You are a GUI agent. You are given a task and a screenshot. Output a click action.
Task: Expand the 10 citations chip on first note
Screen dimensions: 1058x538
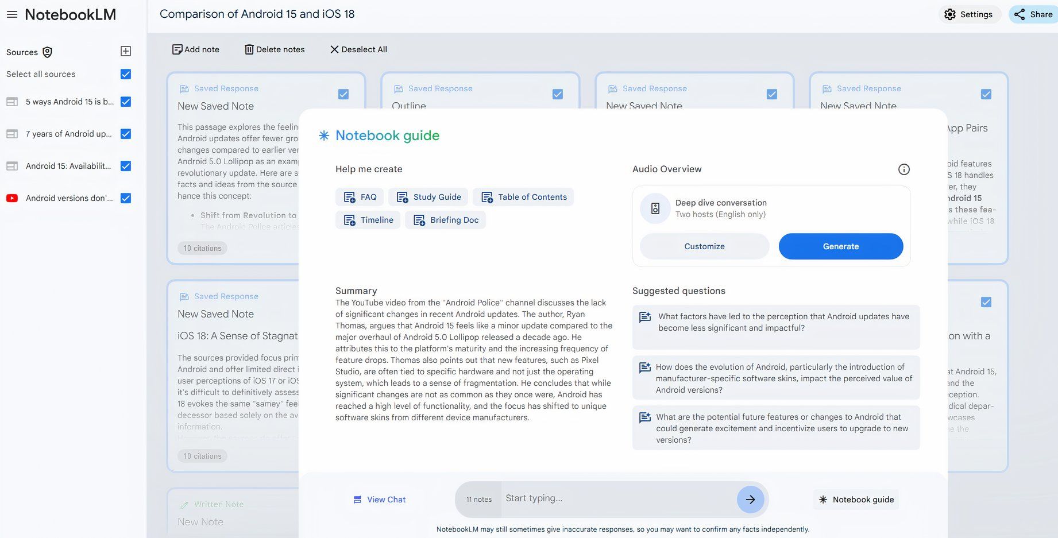click(202, 248)
